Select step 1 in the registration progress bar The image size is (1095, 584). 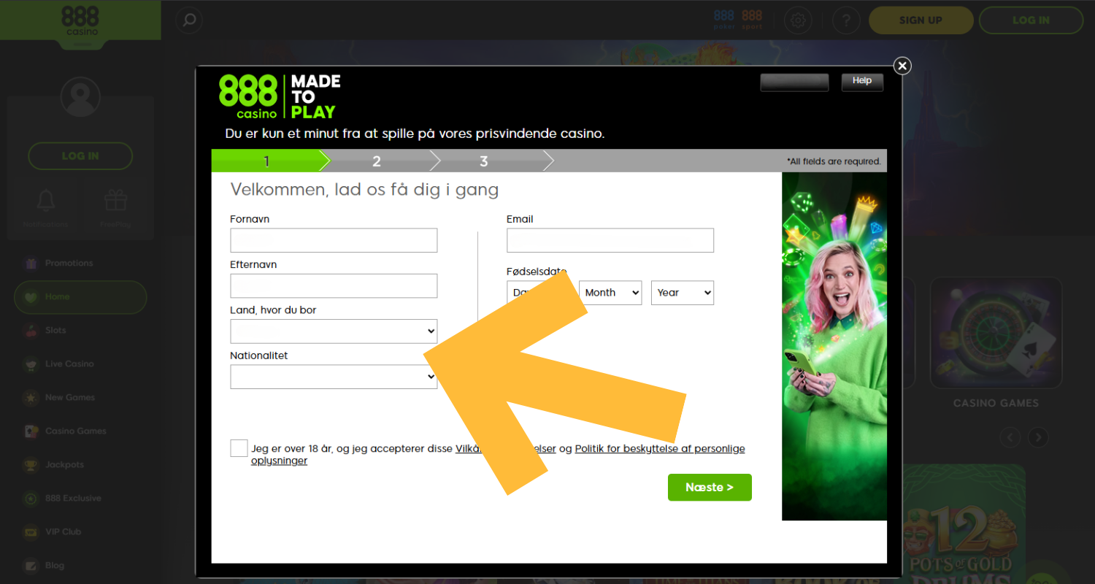click(267, 161)
